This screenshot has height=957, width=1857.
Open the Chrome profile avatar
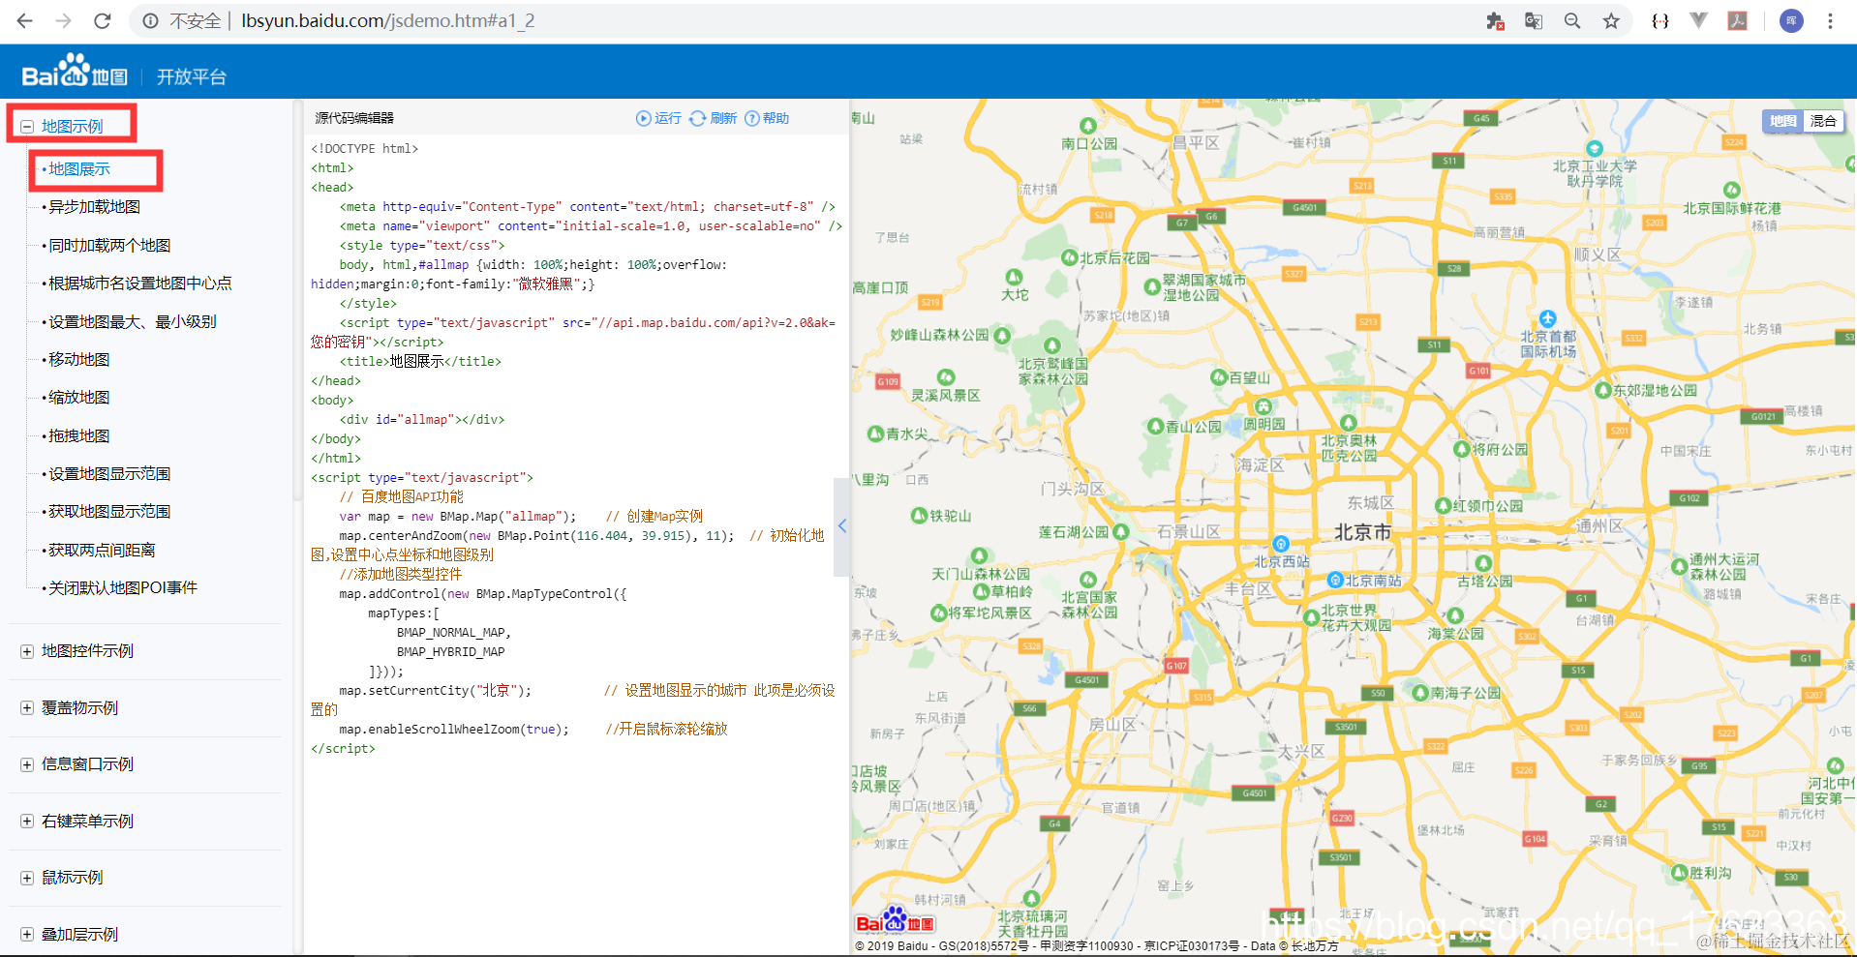pos(1791,20)
